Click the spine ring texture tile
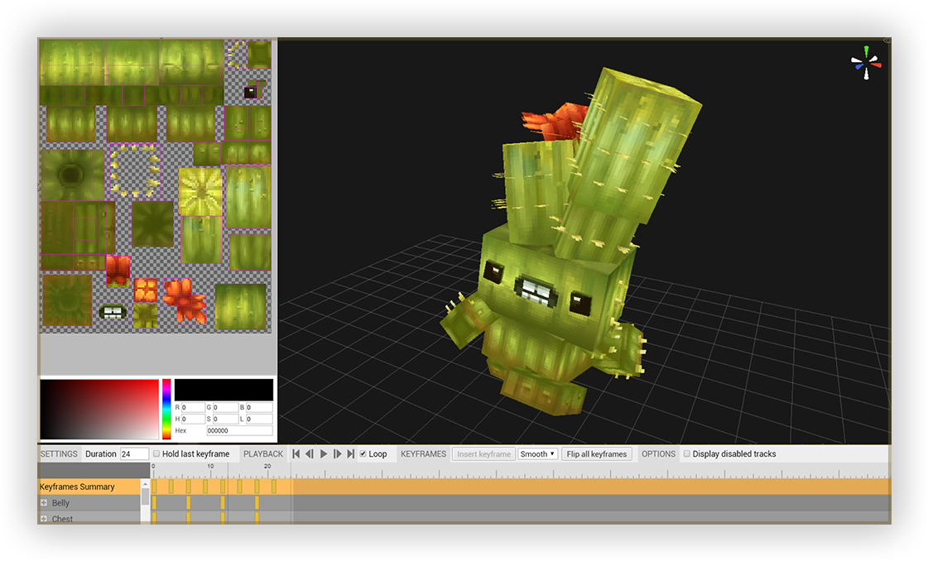This screenshot has width=928, height=561. click(135, 170)
